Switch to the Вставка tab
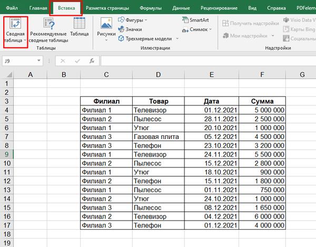 coord(66,8)
